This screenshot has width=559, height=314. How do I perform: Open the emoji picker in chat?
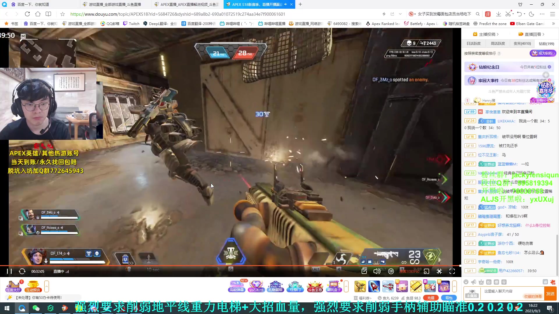coord(466,282)
